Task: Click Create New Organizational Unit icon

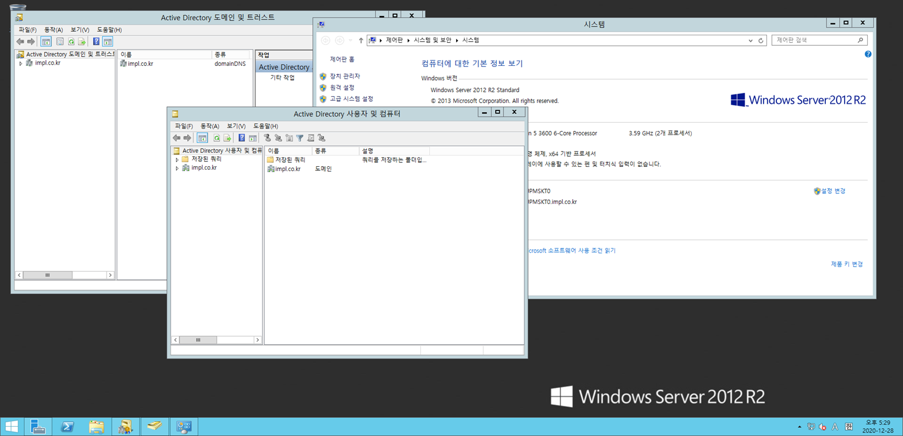Action: click(x=289, y=138)
